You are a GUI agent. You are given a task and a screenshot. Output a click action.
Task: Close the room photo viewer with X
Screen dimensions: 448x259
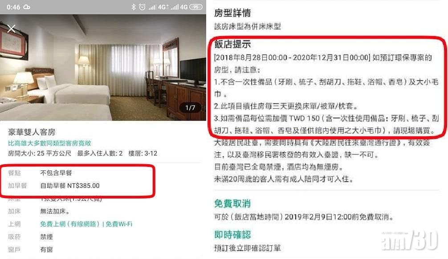point(12,28)
